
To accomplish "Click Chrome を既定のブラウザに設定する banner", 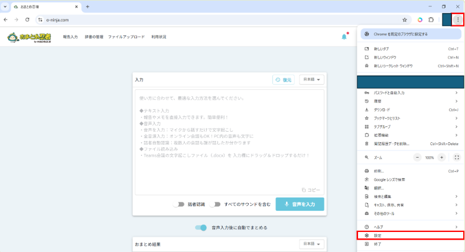I will (411, 34).
